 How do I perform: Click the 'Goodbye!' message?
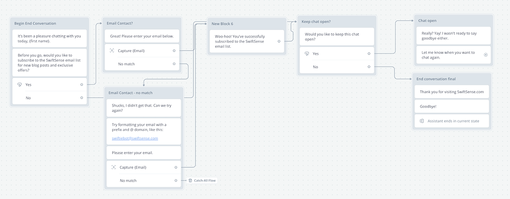pos(452,106)
